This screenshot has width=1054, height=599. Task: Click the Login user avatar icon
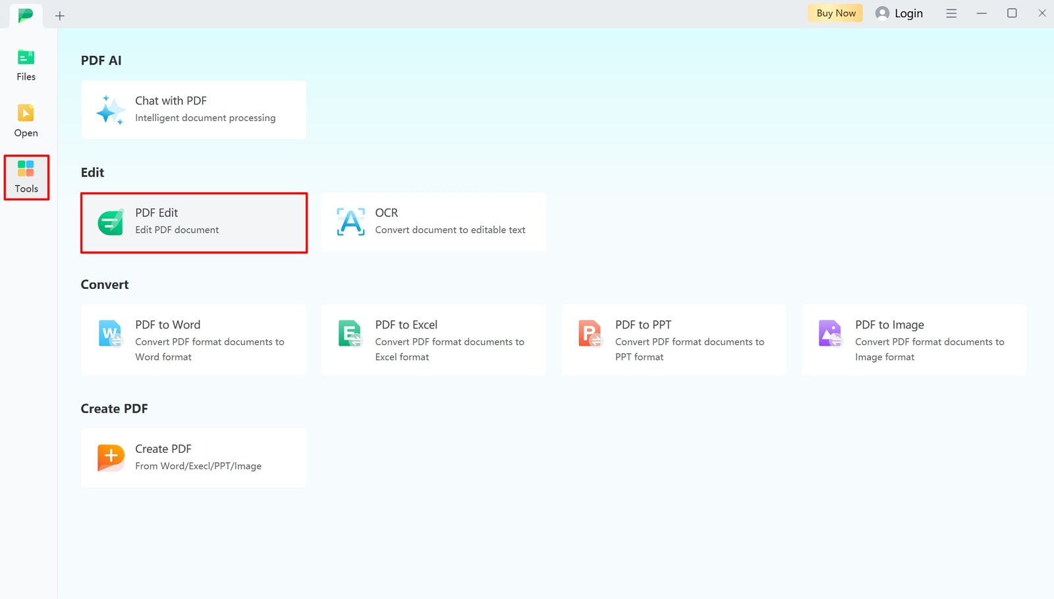pos(882,13)
